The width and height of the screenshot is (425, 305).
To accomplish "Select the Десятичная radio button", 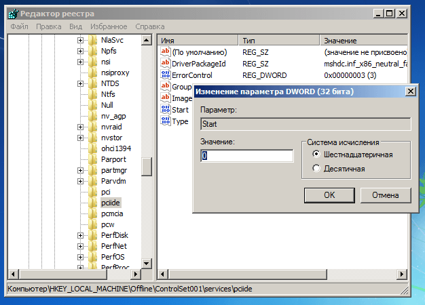I will tap(316, 168).
